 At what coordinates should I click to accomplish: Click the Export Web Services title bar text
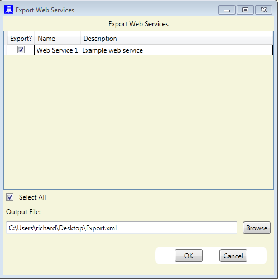[x=45, y=10]
